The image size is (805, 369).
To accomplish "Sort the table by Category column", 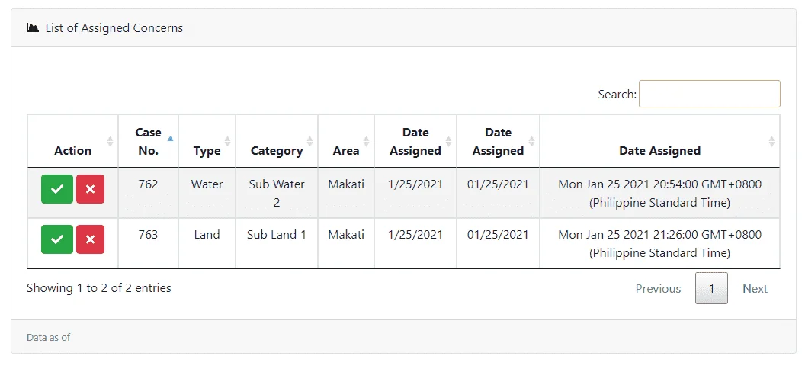I will click(277, 141).
